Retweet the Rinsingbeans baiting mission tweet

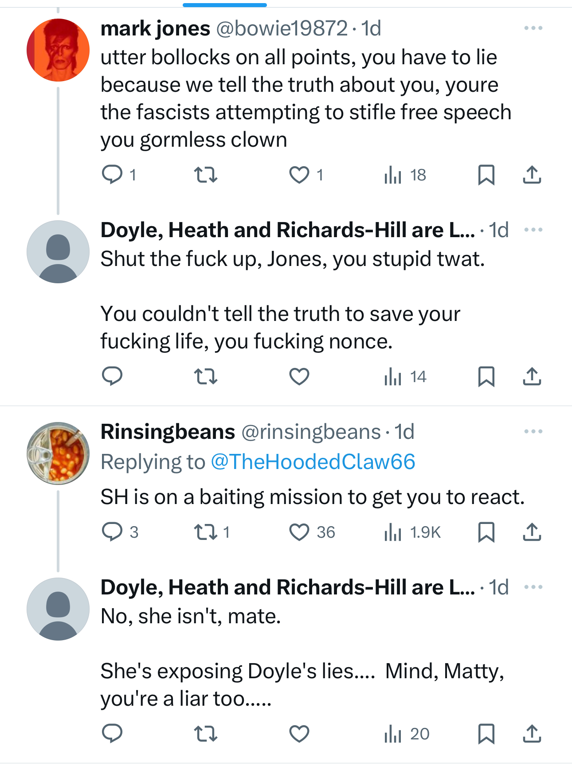(x=206, y=532)
